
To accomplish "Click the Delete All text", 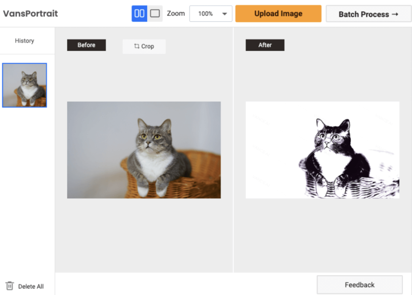I will point(31,287).
